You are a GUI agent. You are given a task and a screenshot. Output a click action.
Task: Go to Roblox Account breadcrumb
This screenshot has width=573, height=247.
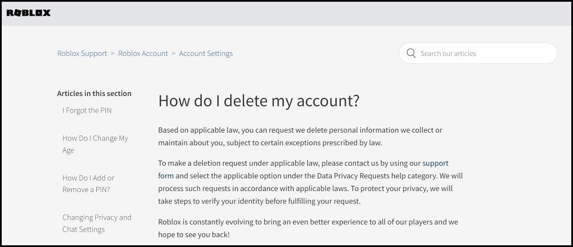[143, 53]
